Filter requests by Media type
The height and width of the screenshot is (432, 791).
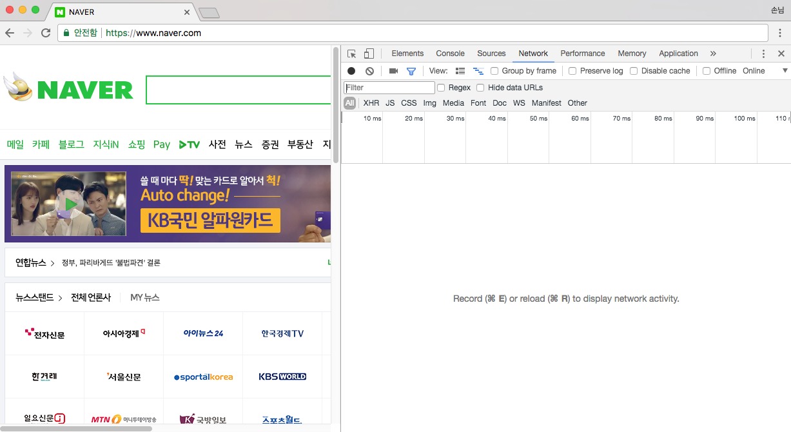pyautogui.click(x=453, y=103)
